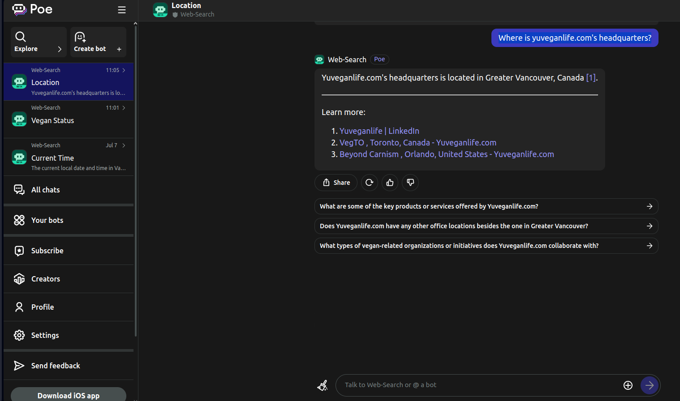This screenshot has height=401, width=680.
Task: Like the response with thumbs up
Action: pos(390,183)
